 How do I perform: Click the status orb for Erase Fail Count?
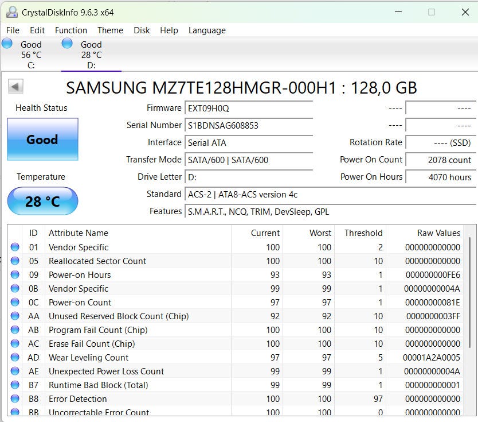15,343
